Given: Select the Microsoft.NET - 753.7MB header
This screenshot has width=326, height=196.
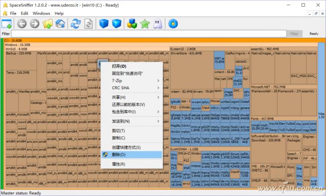Looking at the screenshot, I should click(x=284, y=87).
